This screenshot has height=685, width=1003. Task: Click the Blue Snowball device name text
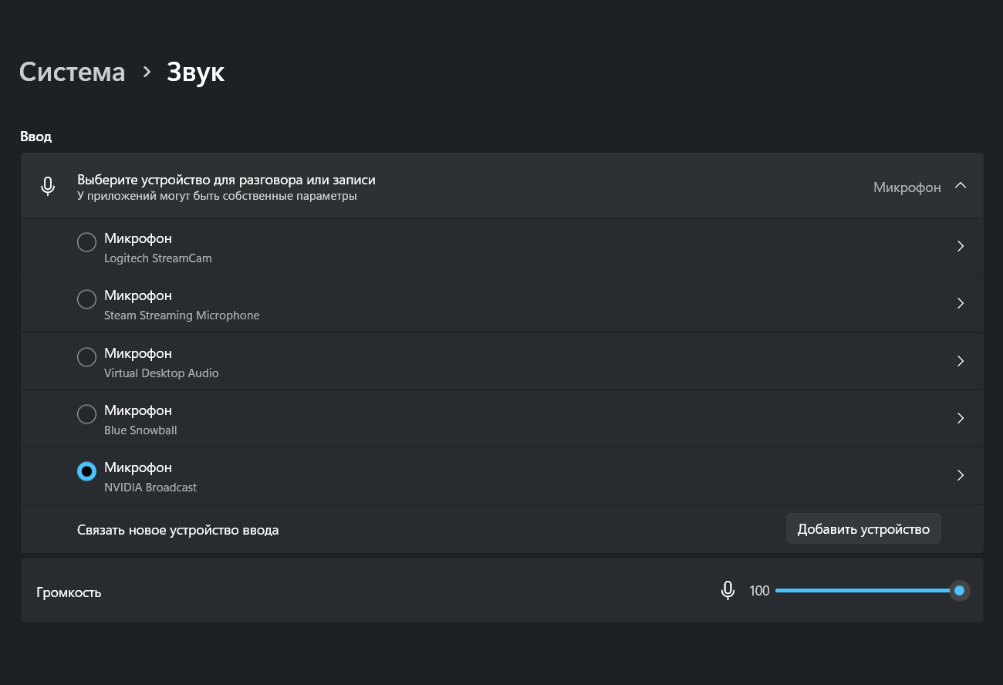click(x=140, y=430)
